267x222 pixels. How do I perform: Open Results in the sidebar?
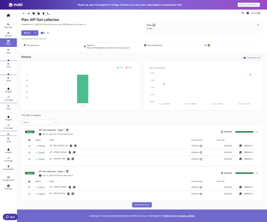point(8,34)
